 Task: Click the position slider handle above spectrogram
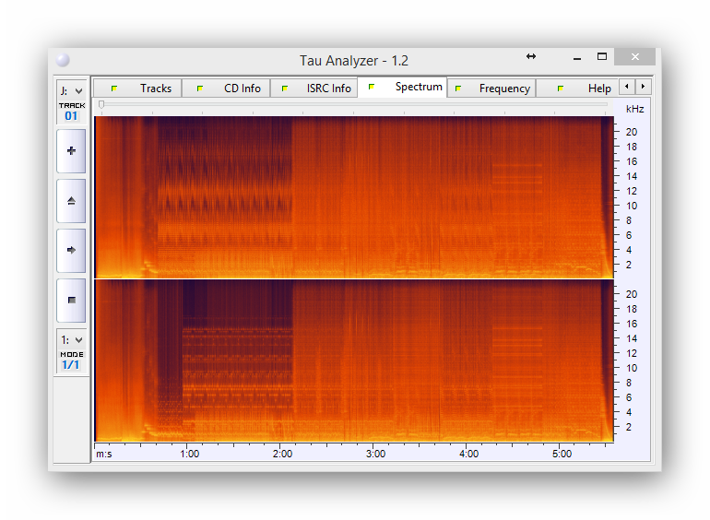(x=101, y=105)
